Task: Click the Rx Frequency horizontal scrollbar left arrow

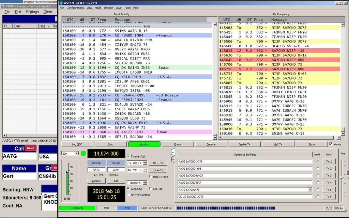Action: [x=220, y=138]
